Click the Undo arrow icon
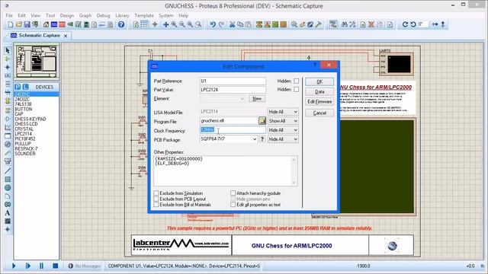488x274 pixels. (213, 24)
